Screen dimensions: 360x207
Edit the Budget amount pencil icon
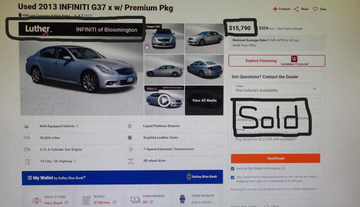(114, 202)
